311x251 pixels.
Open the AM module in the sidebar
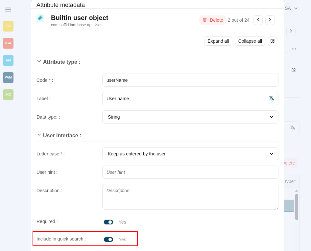coord(8,60)
